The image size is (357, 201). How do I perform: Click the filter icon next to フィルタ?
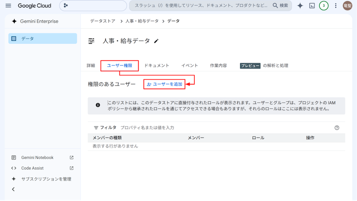click(x=96, y=128)
